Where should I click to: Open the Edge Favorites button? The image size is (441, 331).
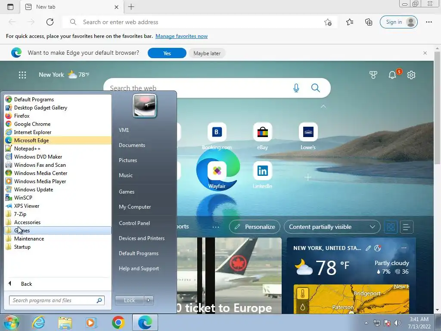pyautogui.click(x=350, y=22)
